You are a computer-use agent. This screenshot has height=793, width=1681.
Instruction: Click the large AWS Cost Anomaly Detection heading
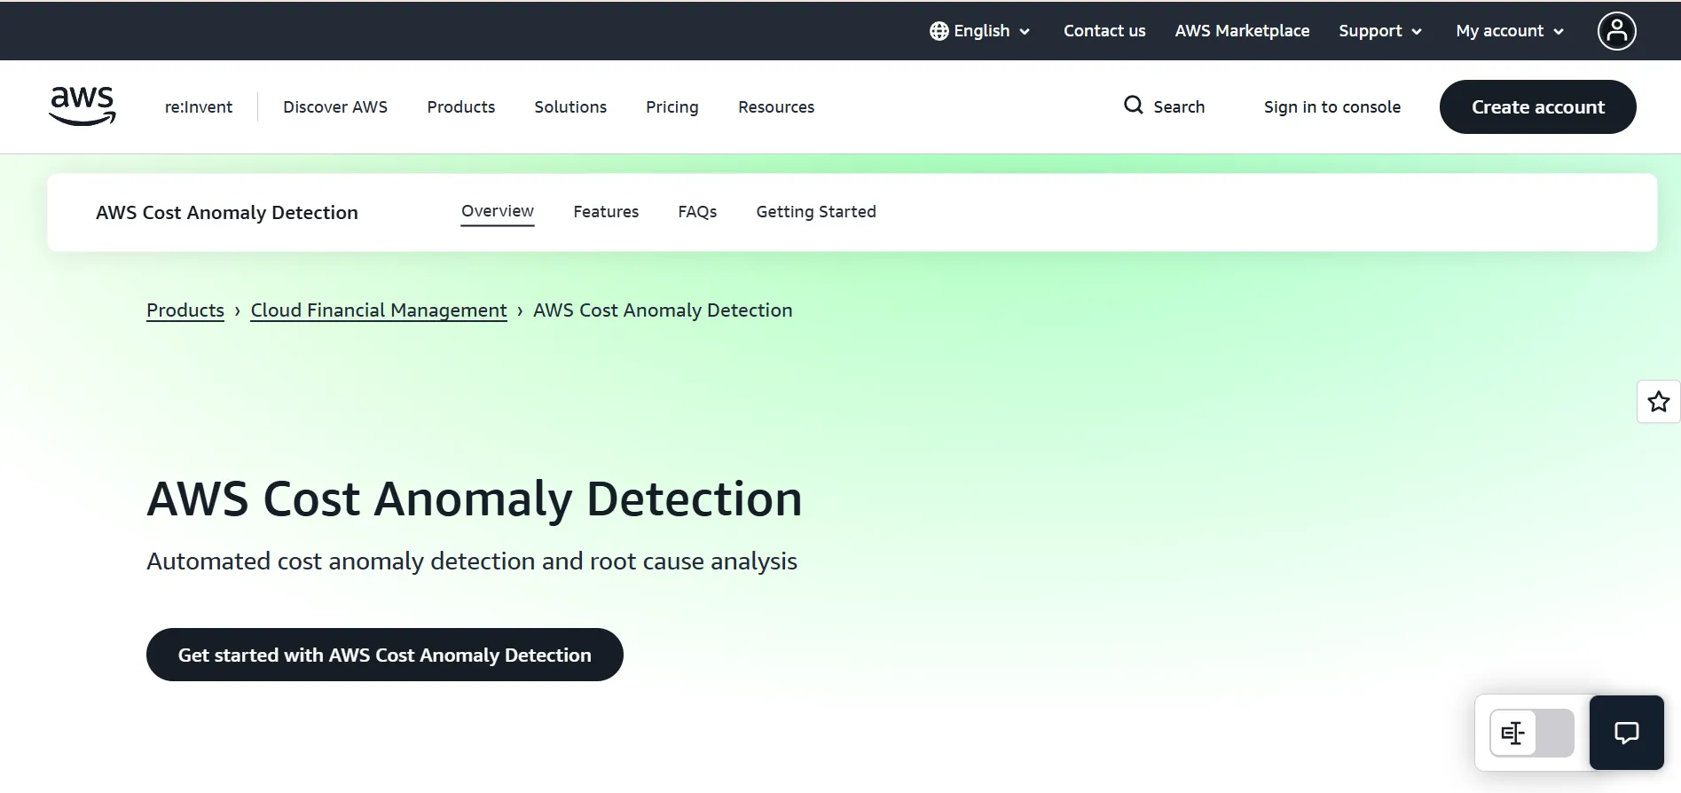pos(475,499)
